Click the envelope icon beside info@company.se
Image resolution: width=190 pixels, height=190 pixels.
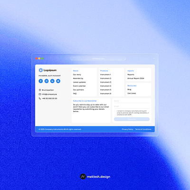40,94
